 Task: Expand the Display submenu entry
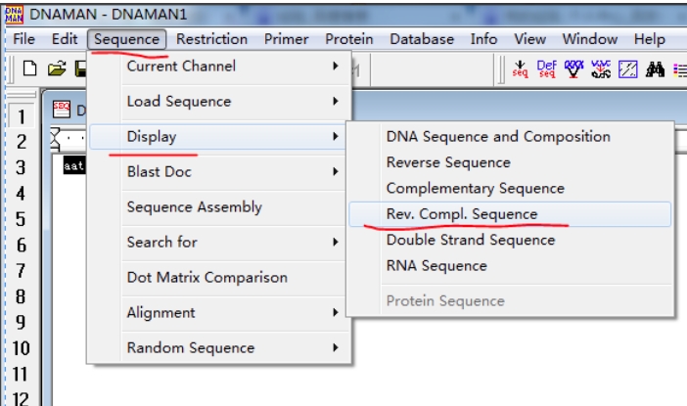click(x=218, y=137)
